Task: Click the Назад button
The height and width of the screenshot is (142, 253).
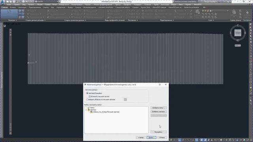Action: [x=141, y=138]
